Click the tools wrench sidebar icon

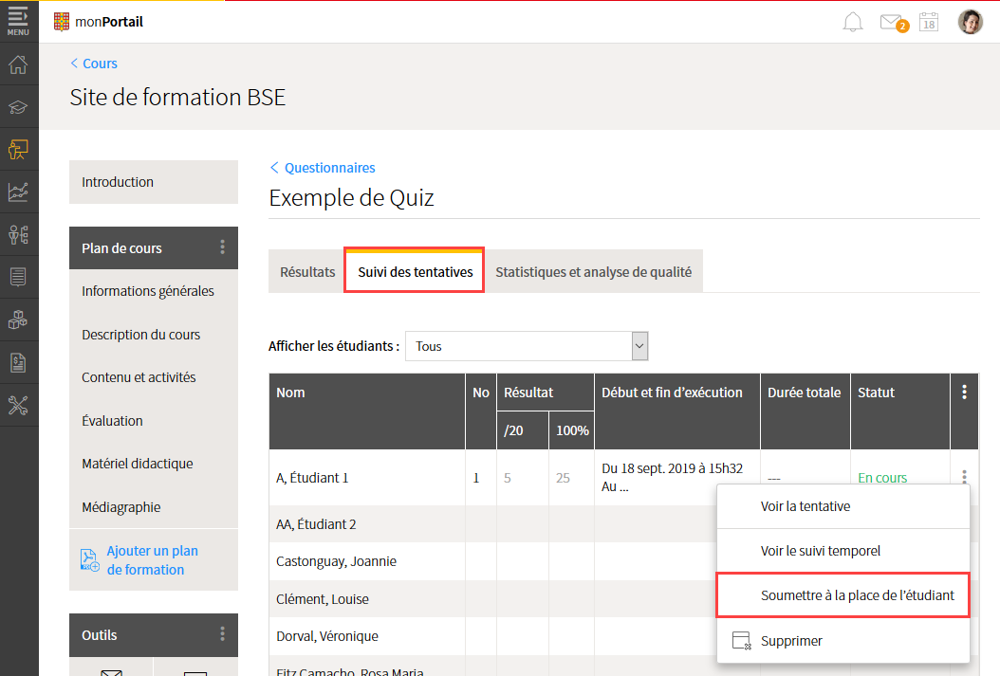[x=18, y=406]
